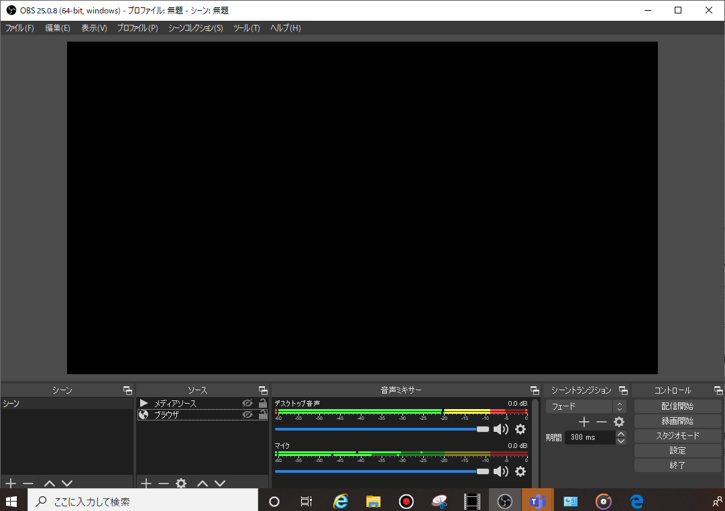The width and height of the screenshot is (725, 511).
Task: Toggle visibility eye of メディアソース
Action: (x=247, y=403)
